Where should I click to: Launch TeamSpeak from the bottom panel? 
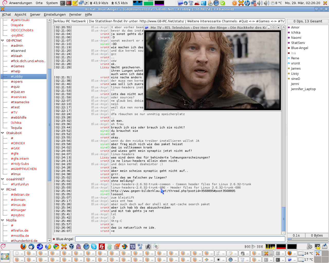pos(133,247)
